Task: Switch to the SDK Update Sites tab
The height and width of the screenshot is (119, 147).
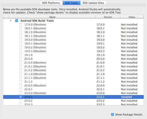Action: 93,3
